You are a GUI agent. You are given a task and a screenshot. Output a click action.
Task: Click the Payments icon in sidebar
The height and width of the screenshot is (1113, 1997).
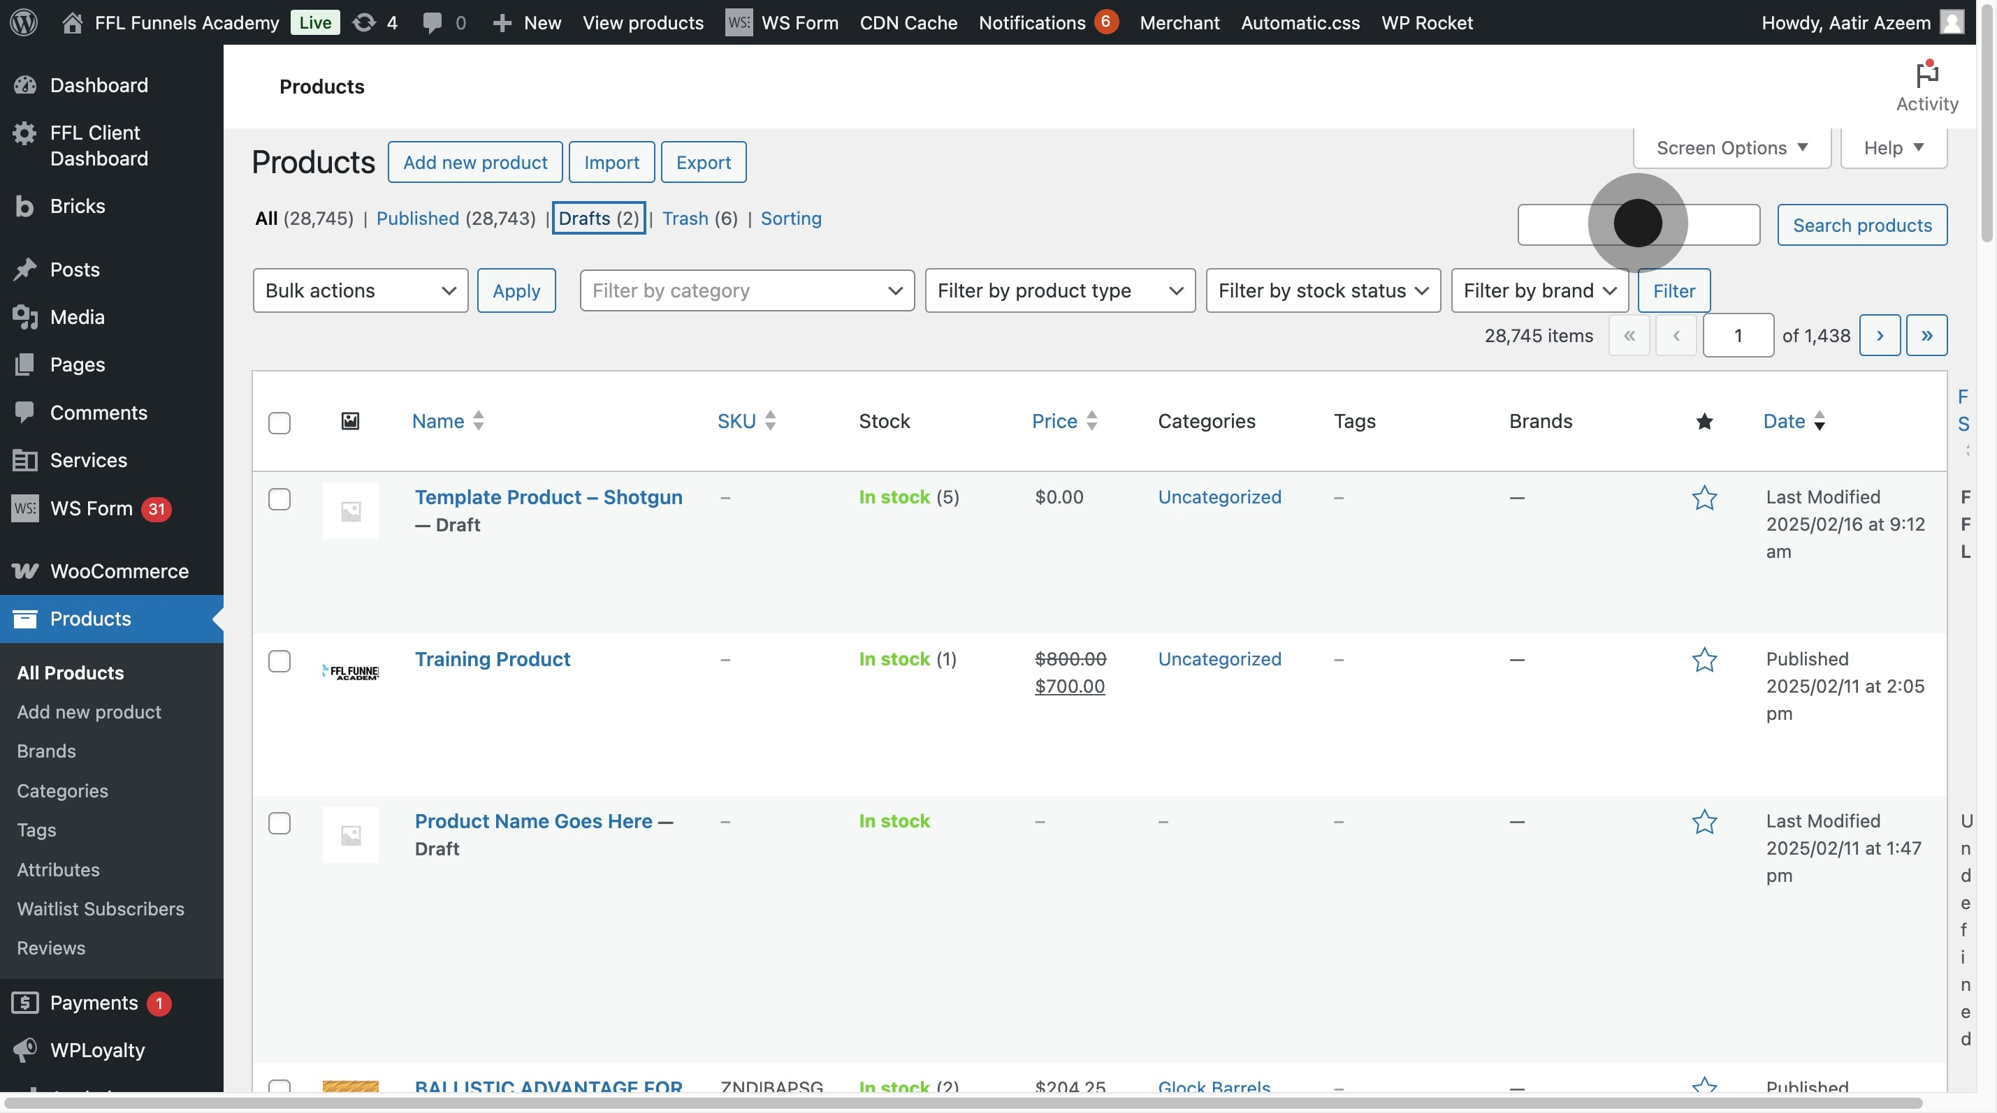pyautogui.click(x=25, y=1002)
